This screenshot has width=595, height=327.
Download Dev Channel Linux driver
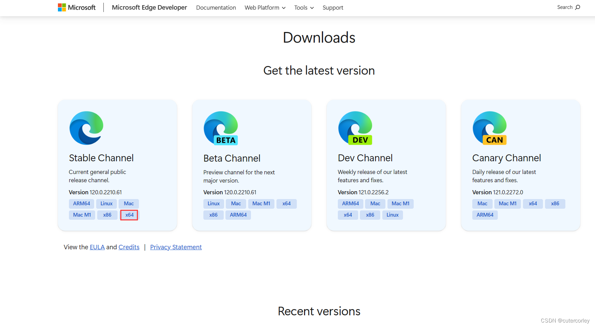tap(393, 215)
